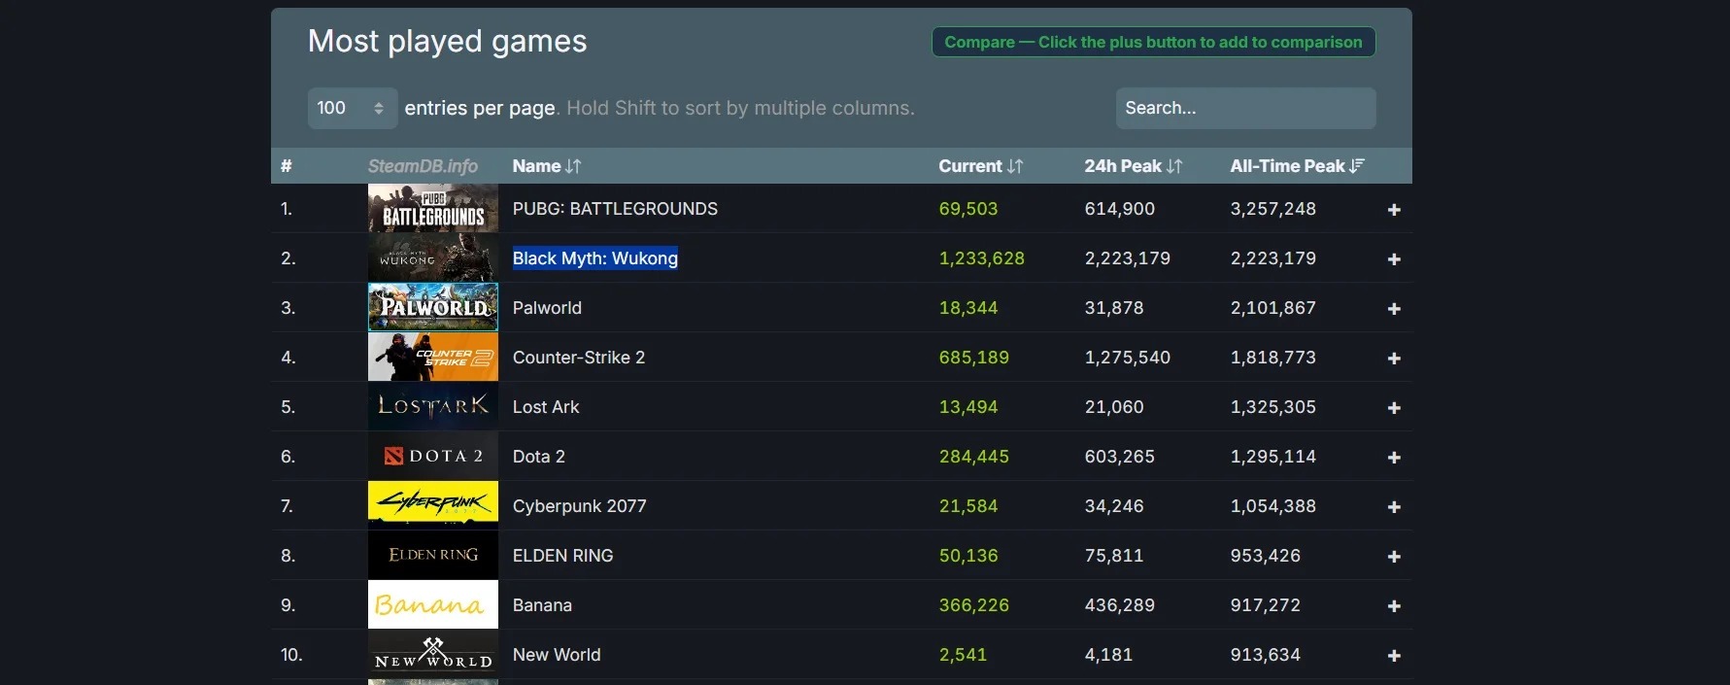Open the highlighted Black Myth: Wukong link
This screenshot has height=685, width=1730.
pyautogui.click(x=595, y=258)
